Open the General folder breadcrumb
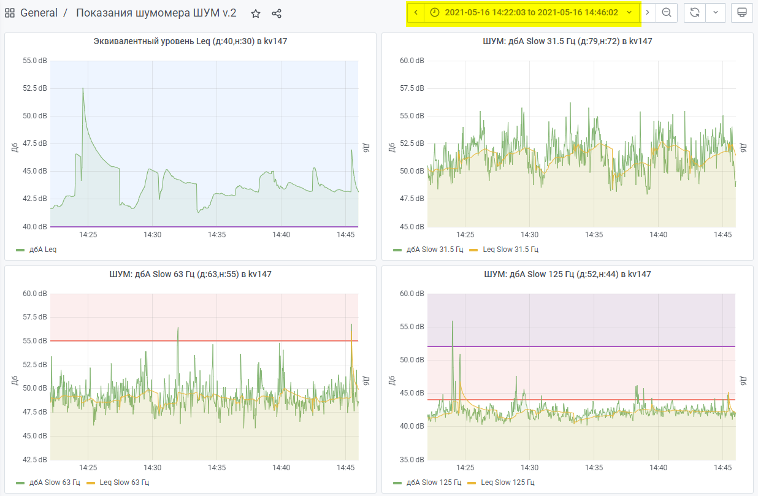Image resolution: width=758 pixels, height=496 pixels. (x=39, y=13)
